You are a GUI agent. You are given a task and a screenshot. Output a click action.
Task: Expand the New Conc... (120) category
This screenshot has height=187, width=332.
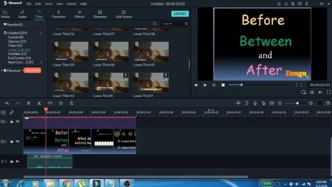coord(41,62)
